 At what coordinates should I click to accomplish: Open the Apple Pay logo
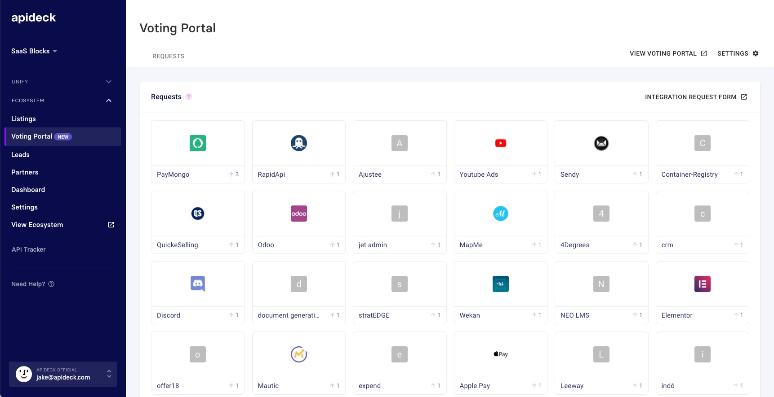[x=501, y=354]
